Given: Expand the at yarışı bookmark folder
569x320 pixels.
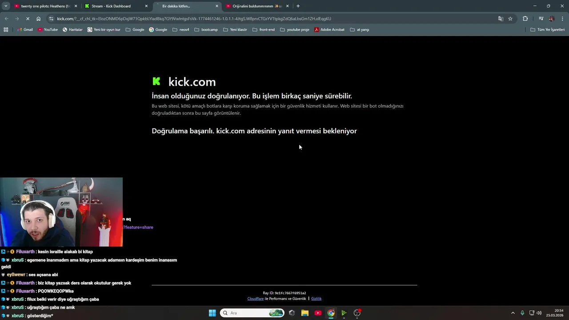Looking at the screenshot, I should (360, 30).
